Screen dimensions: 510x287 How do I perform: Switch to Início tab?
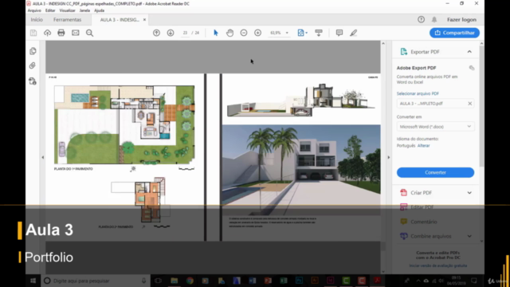pyautogui.click(x=37, y=19)
